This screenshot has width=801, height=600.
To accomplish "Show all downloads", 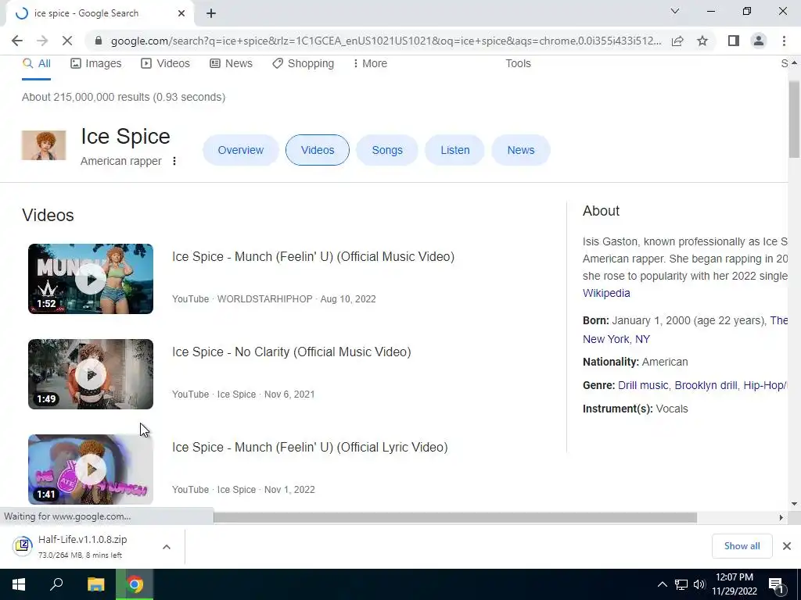I will (x=742, y=546).
